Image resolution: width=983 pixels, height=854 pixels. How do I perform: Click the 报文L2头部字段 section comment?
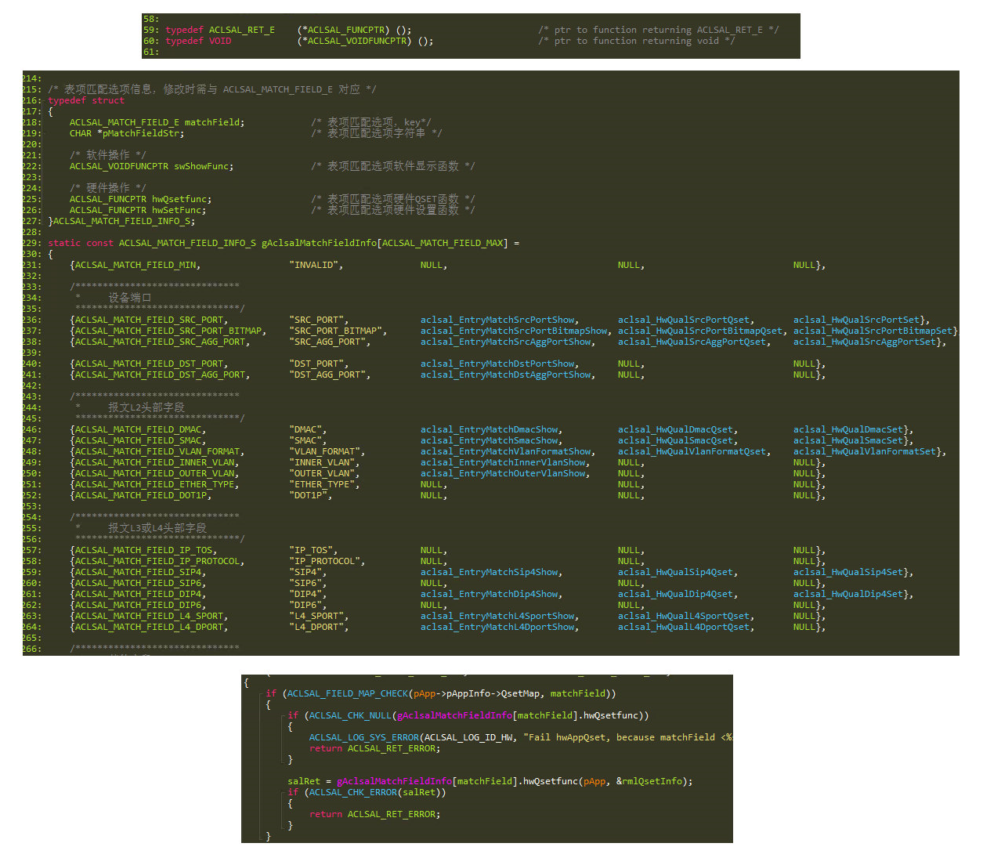point(146,407)
